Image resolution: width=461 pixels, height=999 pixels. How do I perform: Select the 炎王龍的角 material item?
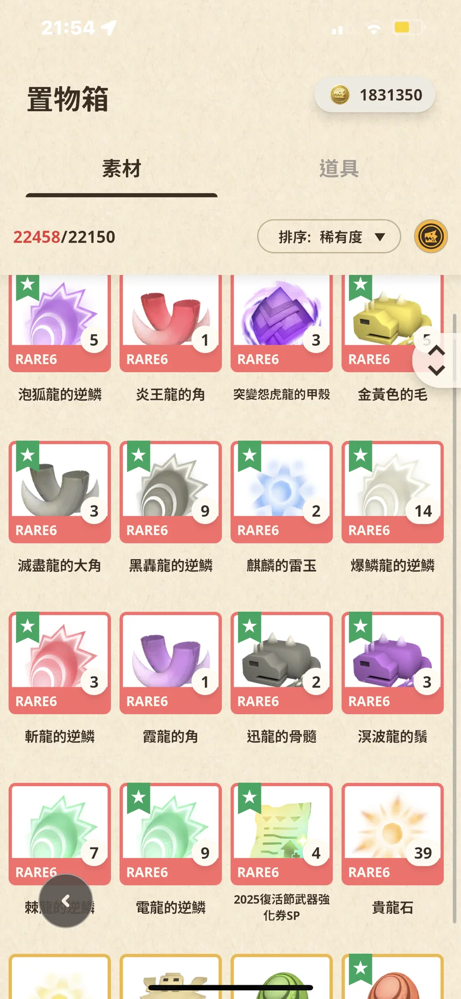click(x=171, y=323)
